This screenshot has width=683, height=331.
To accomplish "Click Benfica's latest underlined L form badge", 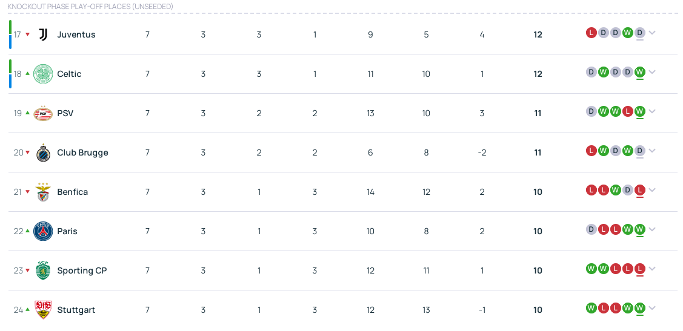I will click(x=640, y=190).
